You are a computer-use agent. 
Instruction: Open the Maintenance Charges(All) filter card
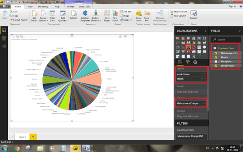click(191, 136)
